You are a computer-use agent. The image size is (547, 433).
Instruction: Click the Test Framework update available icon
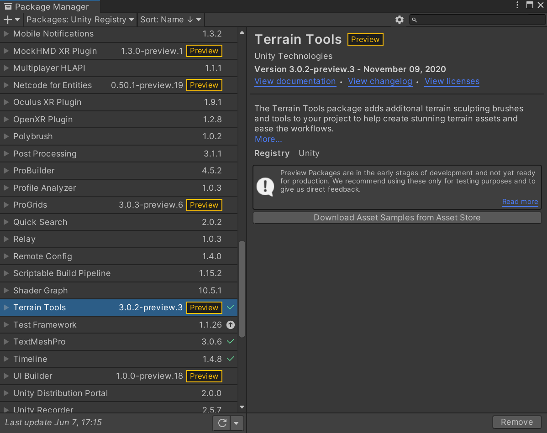coord(231,324)
